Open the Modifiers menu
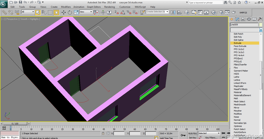This screenshot has width=264, height=139. 66,7
